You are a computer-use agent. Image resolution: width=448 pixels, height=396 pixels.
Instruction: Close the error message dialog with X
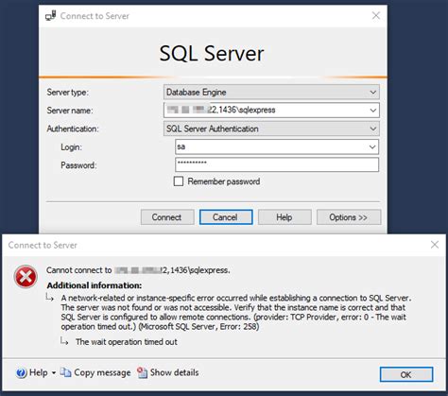point(435,245)
